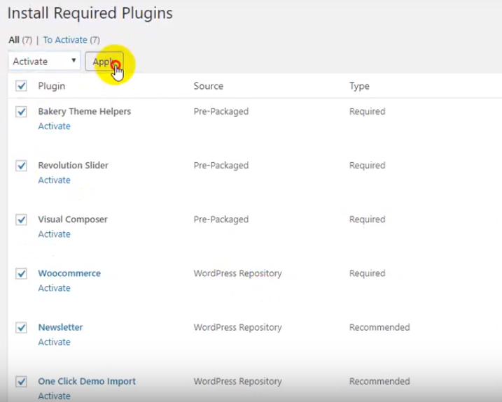The height and width of the screenshot is (402, 502).
Task: Select the Revolution Slider plugin name
Action: pyautogui.click(x=74, y=165)
